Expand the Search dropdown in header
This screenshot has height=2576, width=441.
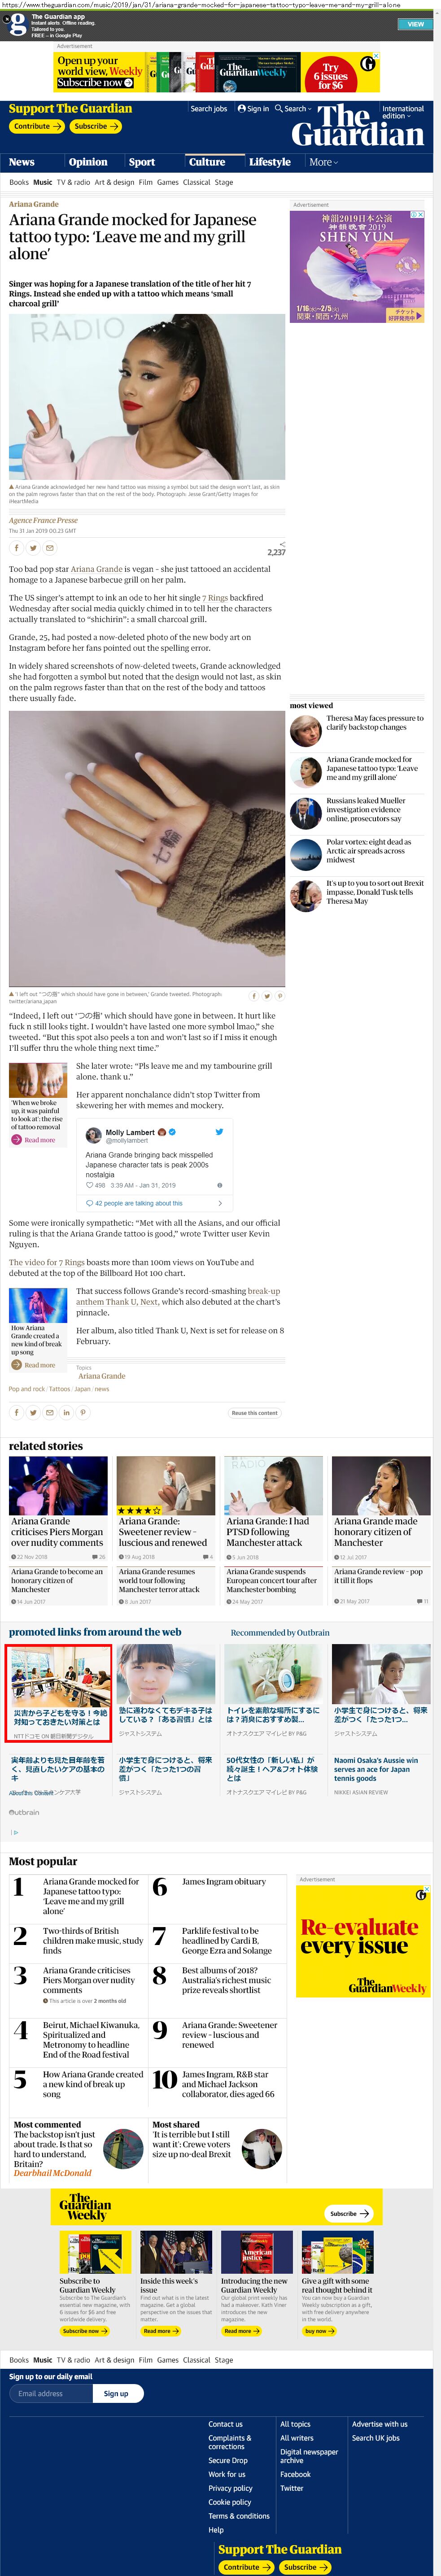click(x=292, y=108)
